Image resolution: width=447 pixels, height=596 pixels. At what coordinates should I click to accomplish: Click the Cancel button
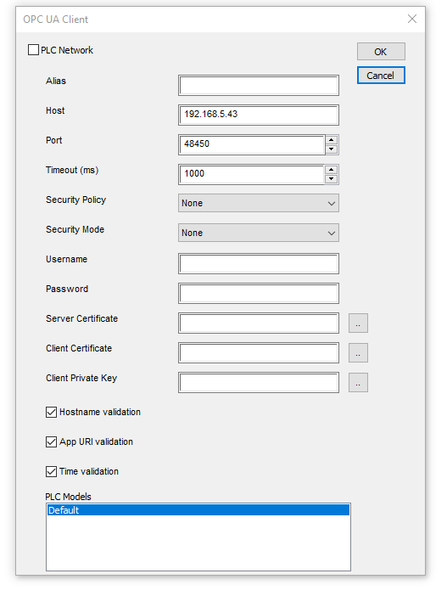pyautogui.click(x=381, y=76)
